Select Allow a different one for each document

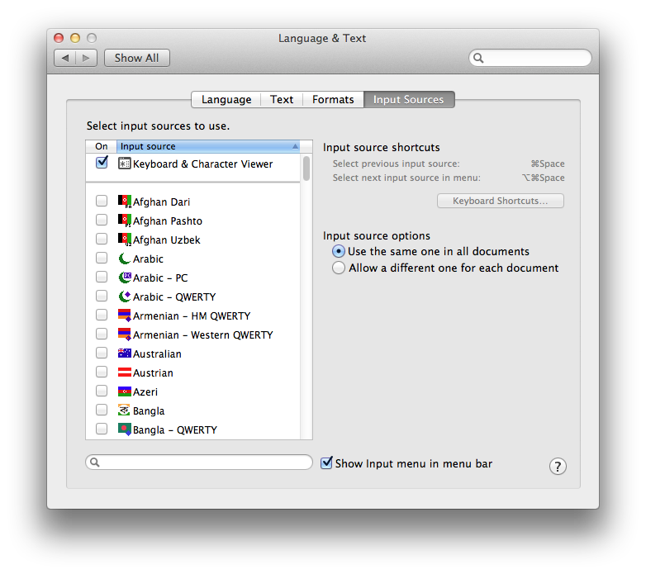pyautogui.click(x=338, y=268)
